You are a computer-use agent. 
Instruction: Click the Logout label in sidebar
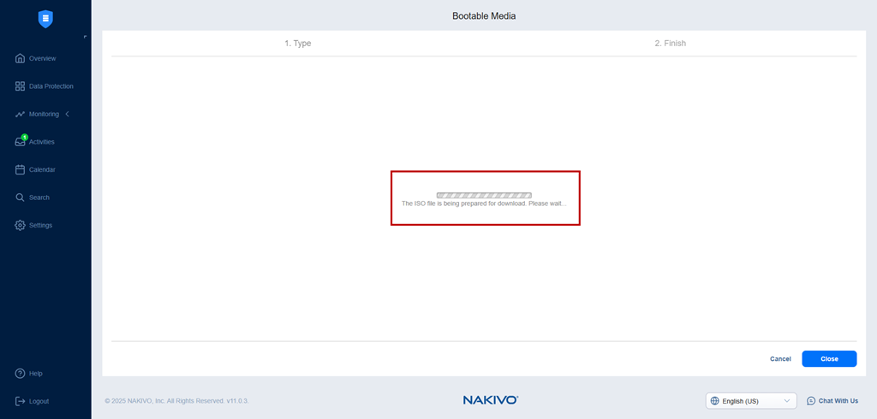39,401
